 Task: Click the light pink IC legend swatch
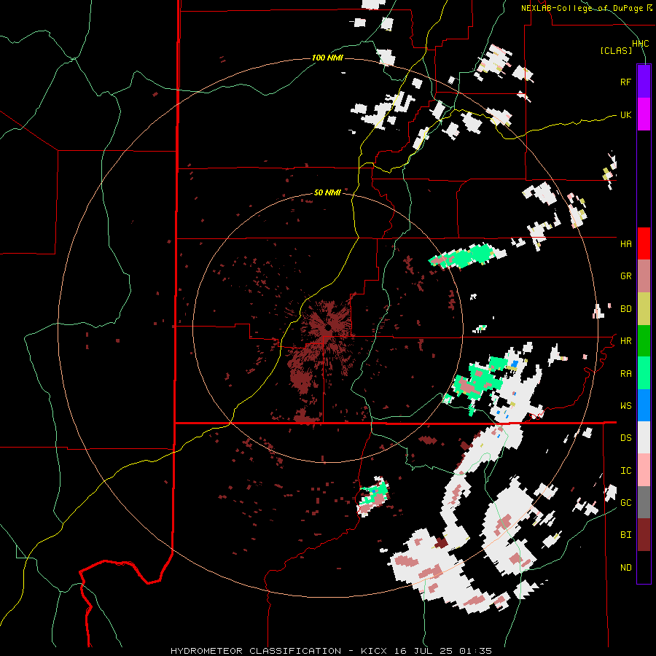point(644,470)
